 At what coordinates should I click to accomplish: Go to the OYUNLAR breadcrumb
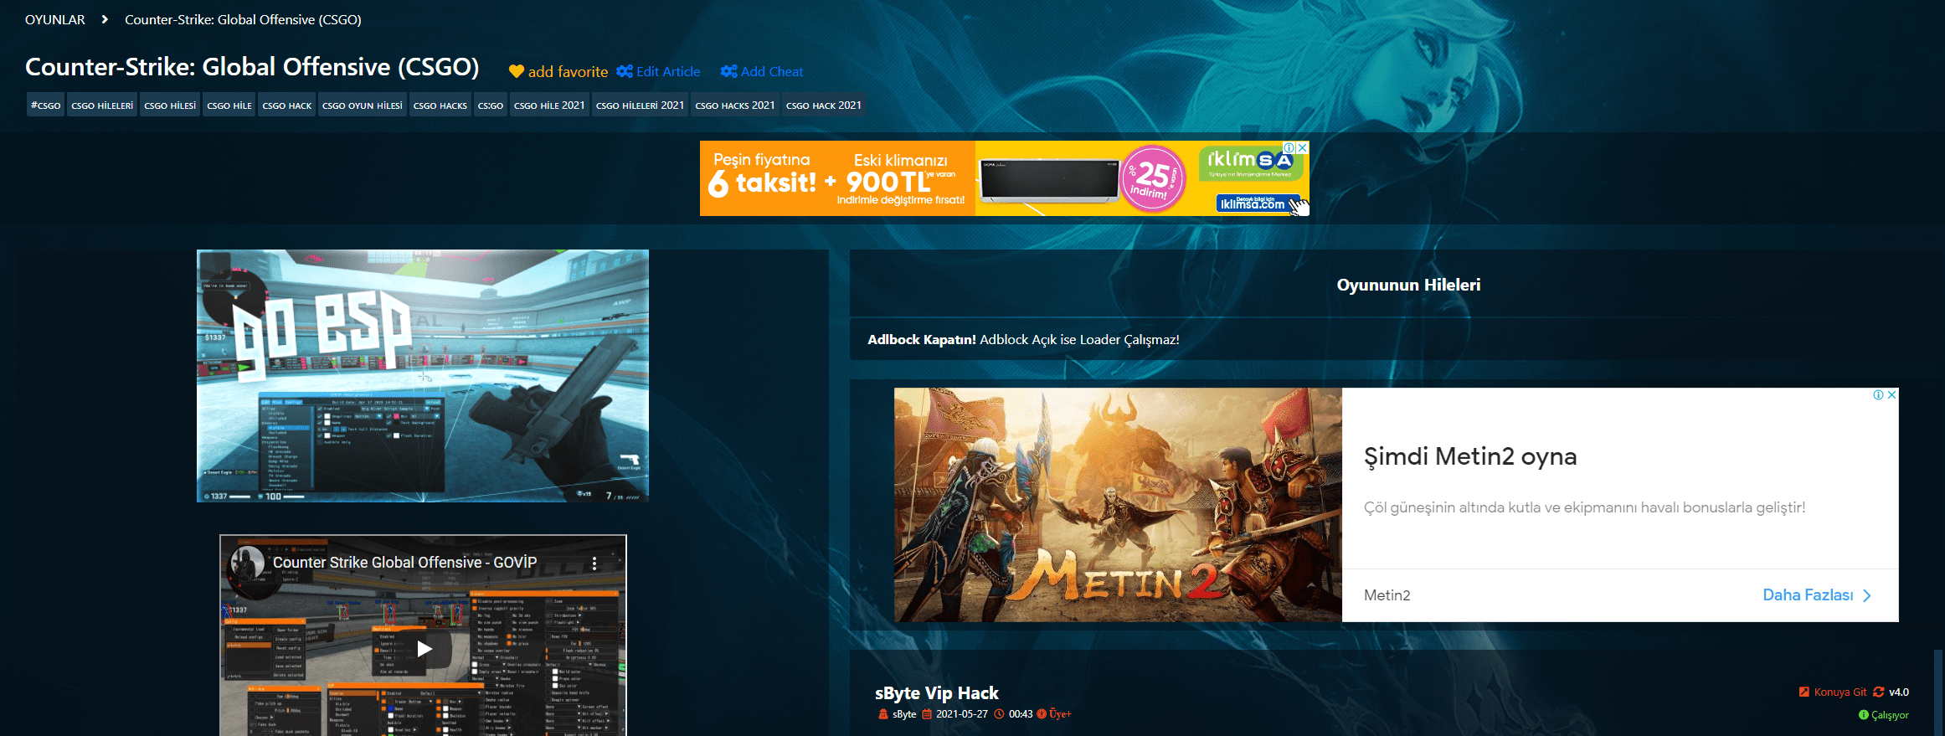point(55,19)
